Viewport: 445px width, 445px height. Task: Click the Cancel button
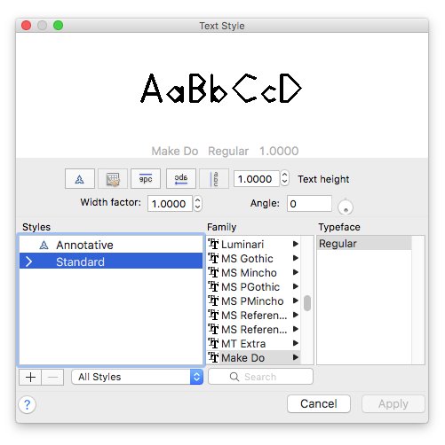coord(319,404)
